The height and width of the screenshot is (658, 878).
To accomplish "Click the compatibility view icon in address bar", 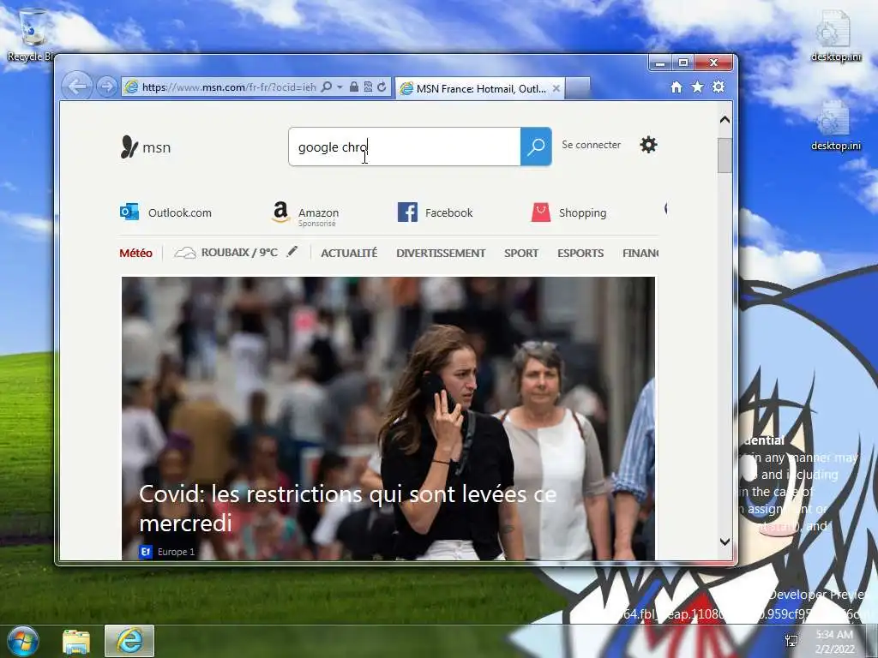I will coord(368,87).
